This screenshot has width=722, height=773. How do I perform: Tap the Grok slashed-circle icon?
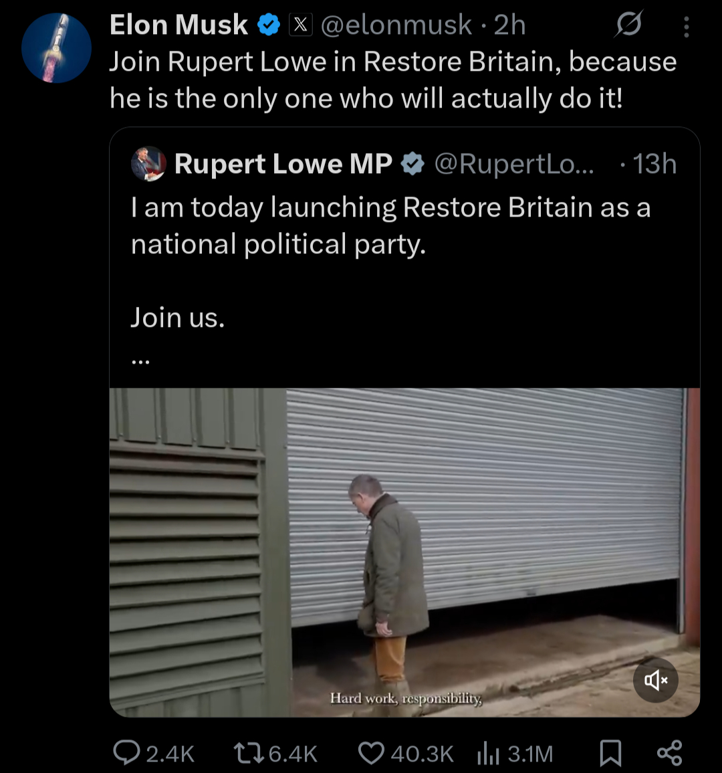628,25
